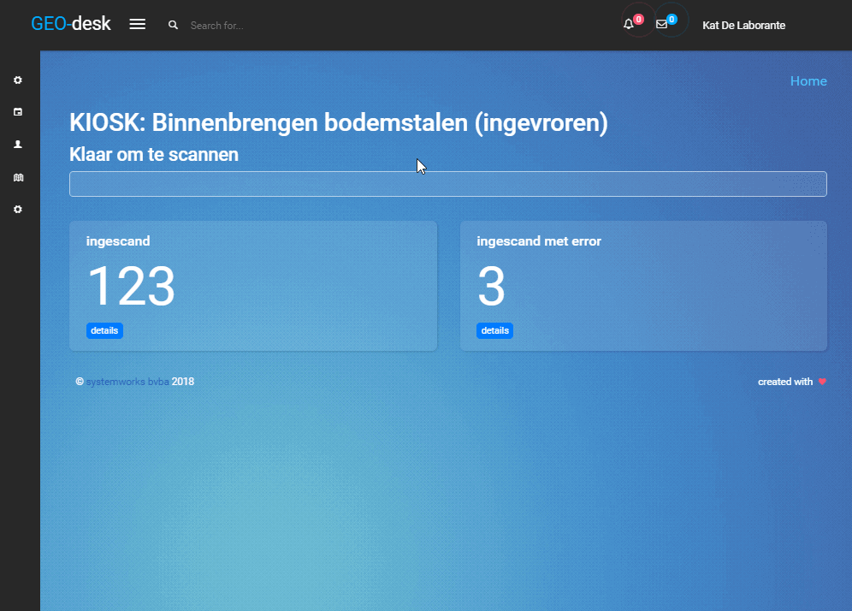Click the KIOSK page title
This screenshot has height=611, width=852.
(338, 123)
